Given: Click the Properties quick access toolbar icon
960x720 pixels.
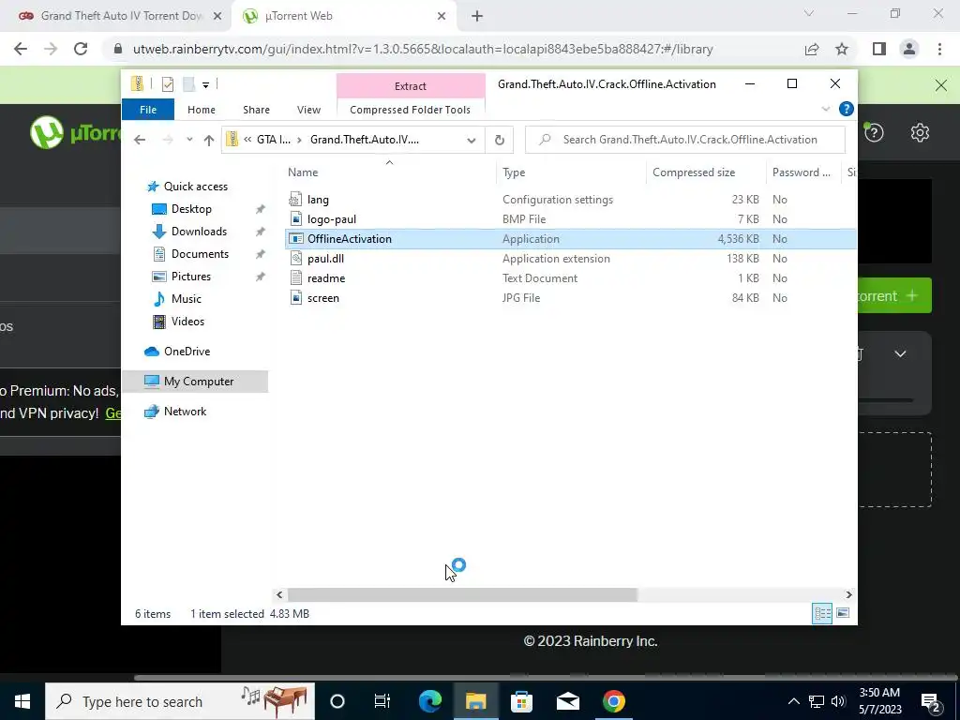Looking at the screenshot, I should 167,83.
